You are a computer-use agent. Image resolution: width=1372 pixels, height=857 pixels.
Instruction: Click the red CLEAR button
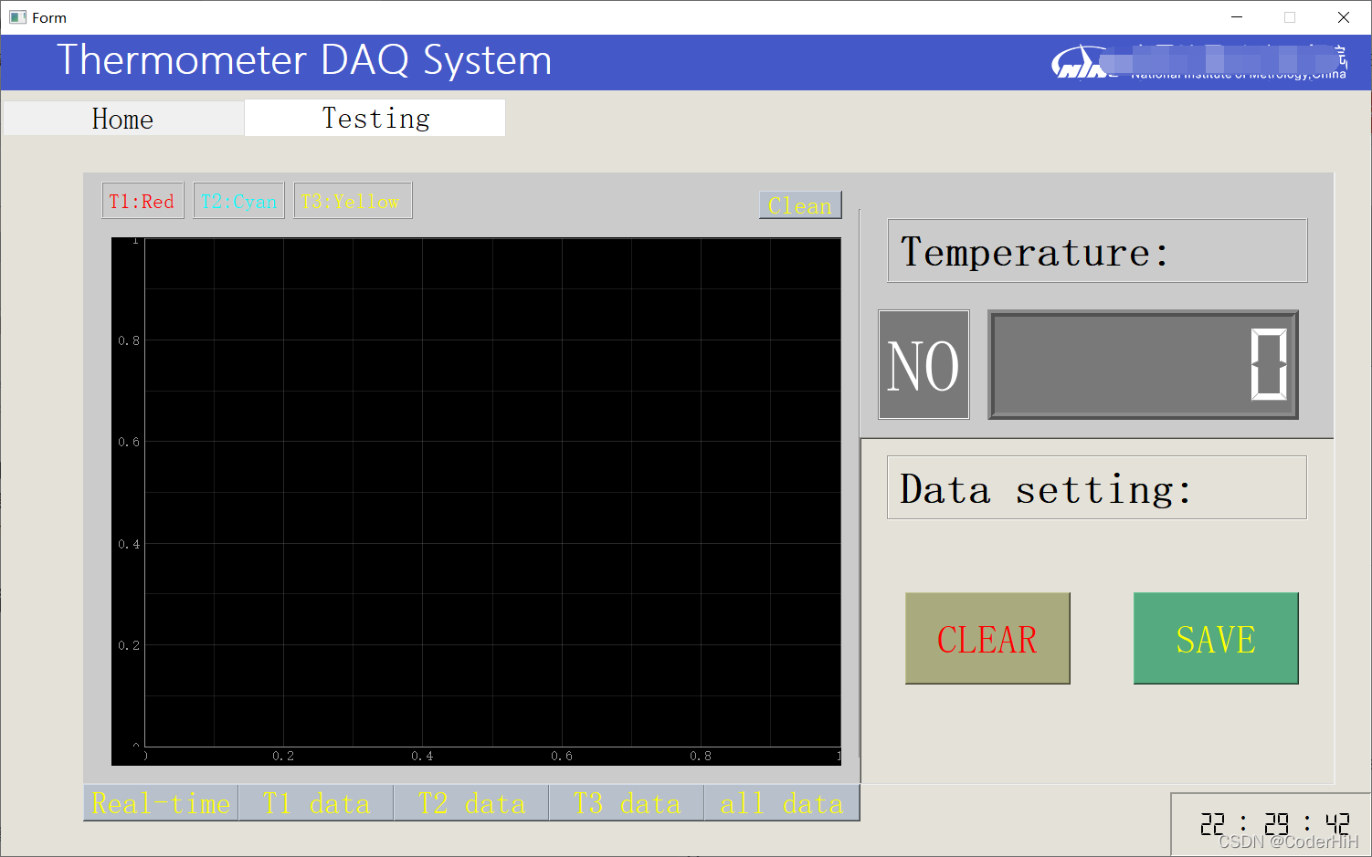tap(987, 639)
